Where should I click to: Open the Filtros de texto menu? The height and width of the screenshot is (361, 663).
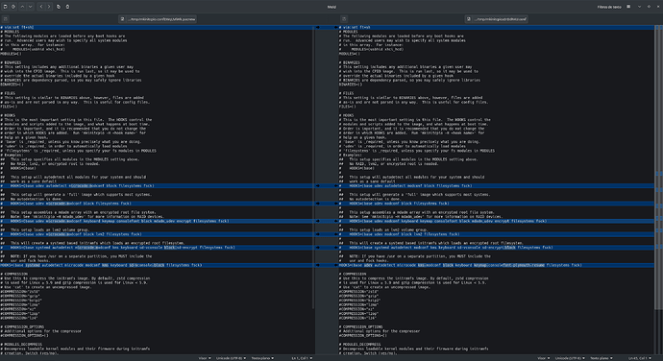click(609, 7)
